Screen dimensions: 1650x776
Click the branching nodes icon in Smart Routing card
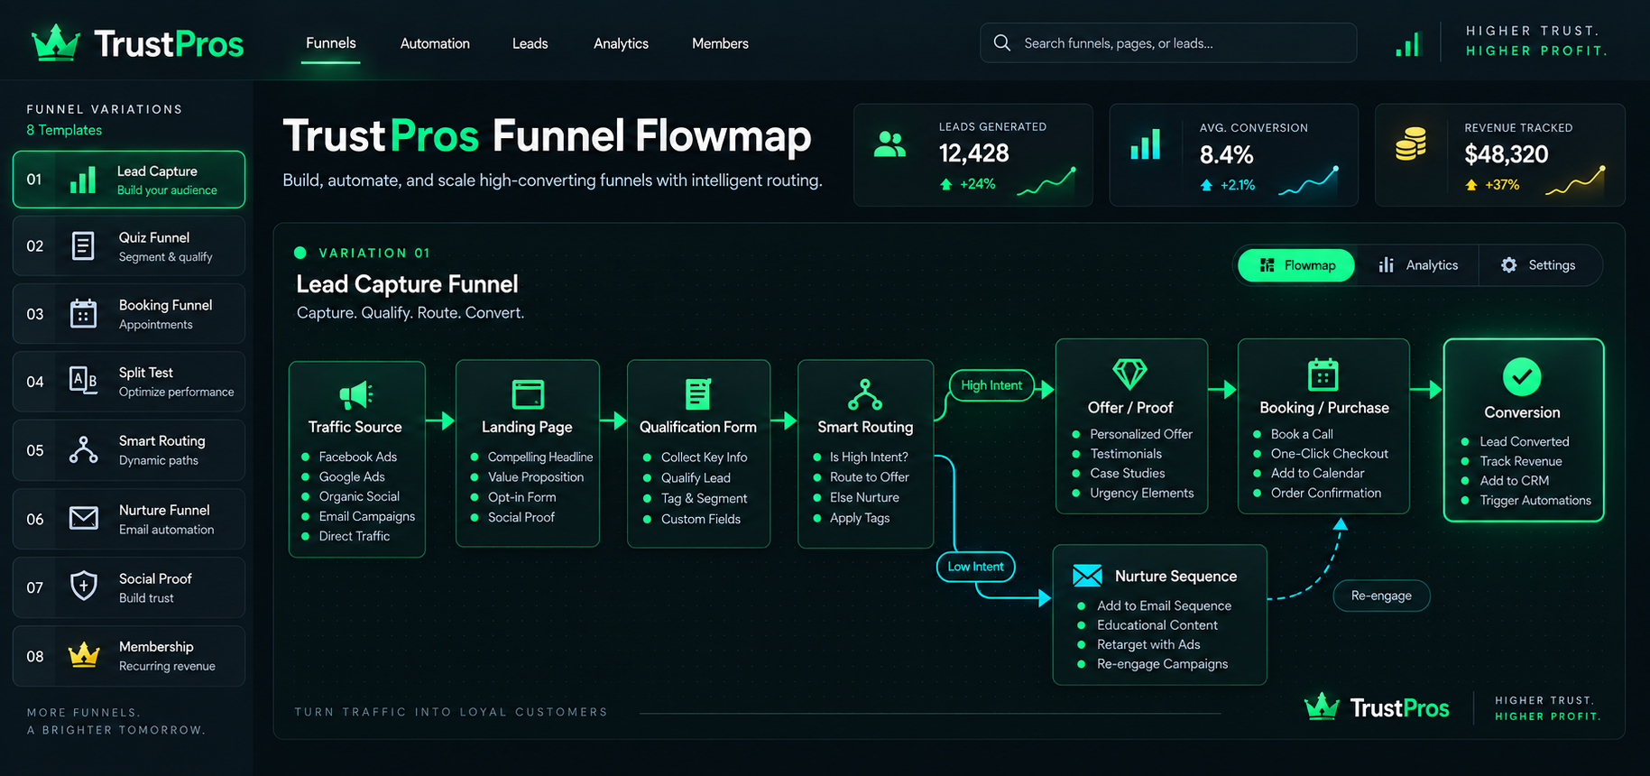click(x=865, y=394)
